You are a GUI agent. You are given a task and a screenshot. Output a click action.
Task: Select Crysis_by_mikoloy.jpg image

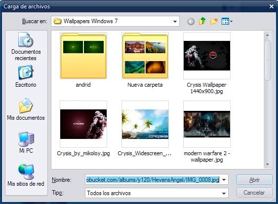pos(83,128)
